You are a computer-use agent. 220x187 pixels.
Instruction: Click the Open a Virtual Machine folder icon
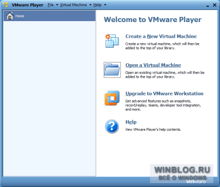tap(112, 70)
